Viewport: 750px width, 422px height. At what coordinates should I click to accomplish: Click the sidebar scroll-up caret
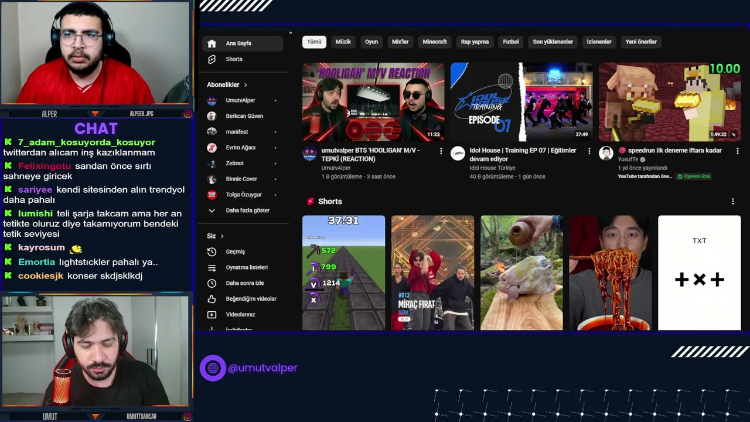click(x=291, y=33)
